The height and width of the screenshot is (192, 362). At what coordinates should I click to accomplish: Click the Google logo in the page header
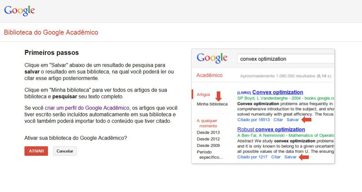click(x=20, y=10)
